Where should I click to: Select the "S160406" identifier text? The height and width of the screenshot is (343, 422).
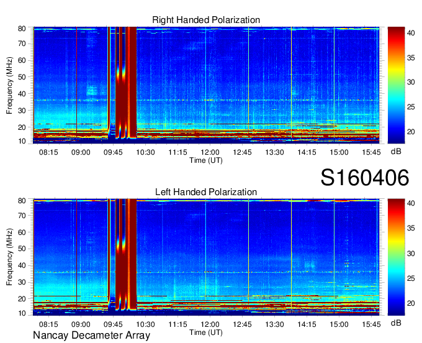(x=365, y=178)
